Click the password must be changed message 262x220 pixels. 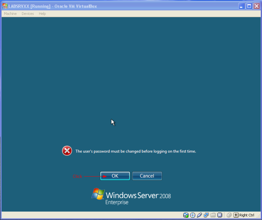[136, 151]
